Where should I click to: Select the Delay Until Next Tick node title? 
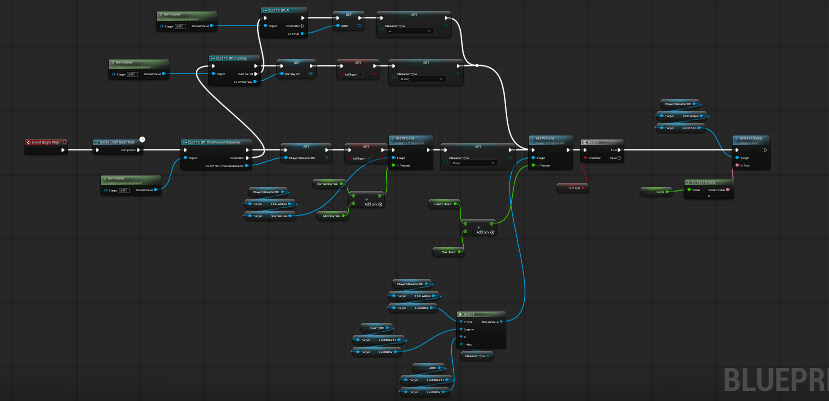[x=117, y=142]
